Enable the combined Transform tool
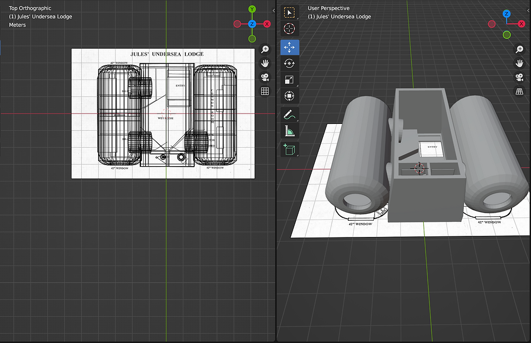531x343 pixels. pos(289,96)
